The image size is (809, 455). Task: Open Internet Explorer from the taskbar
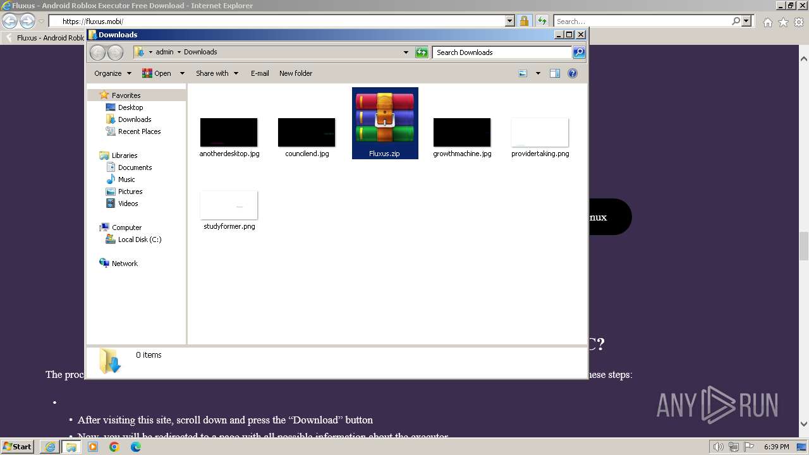pos(50,447)
